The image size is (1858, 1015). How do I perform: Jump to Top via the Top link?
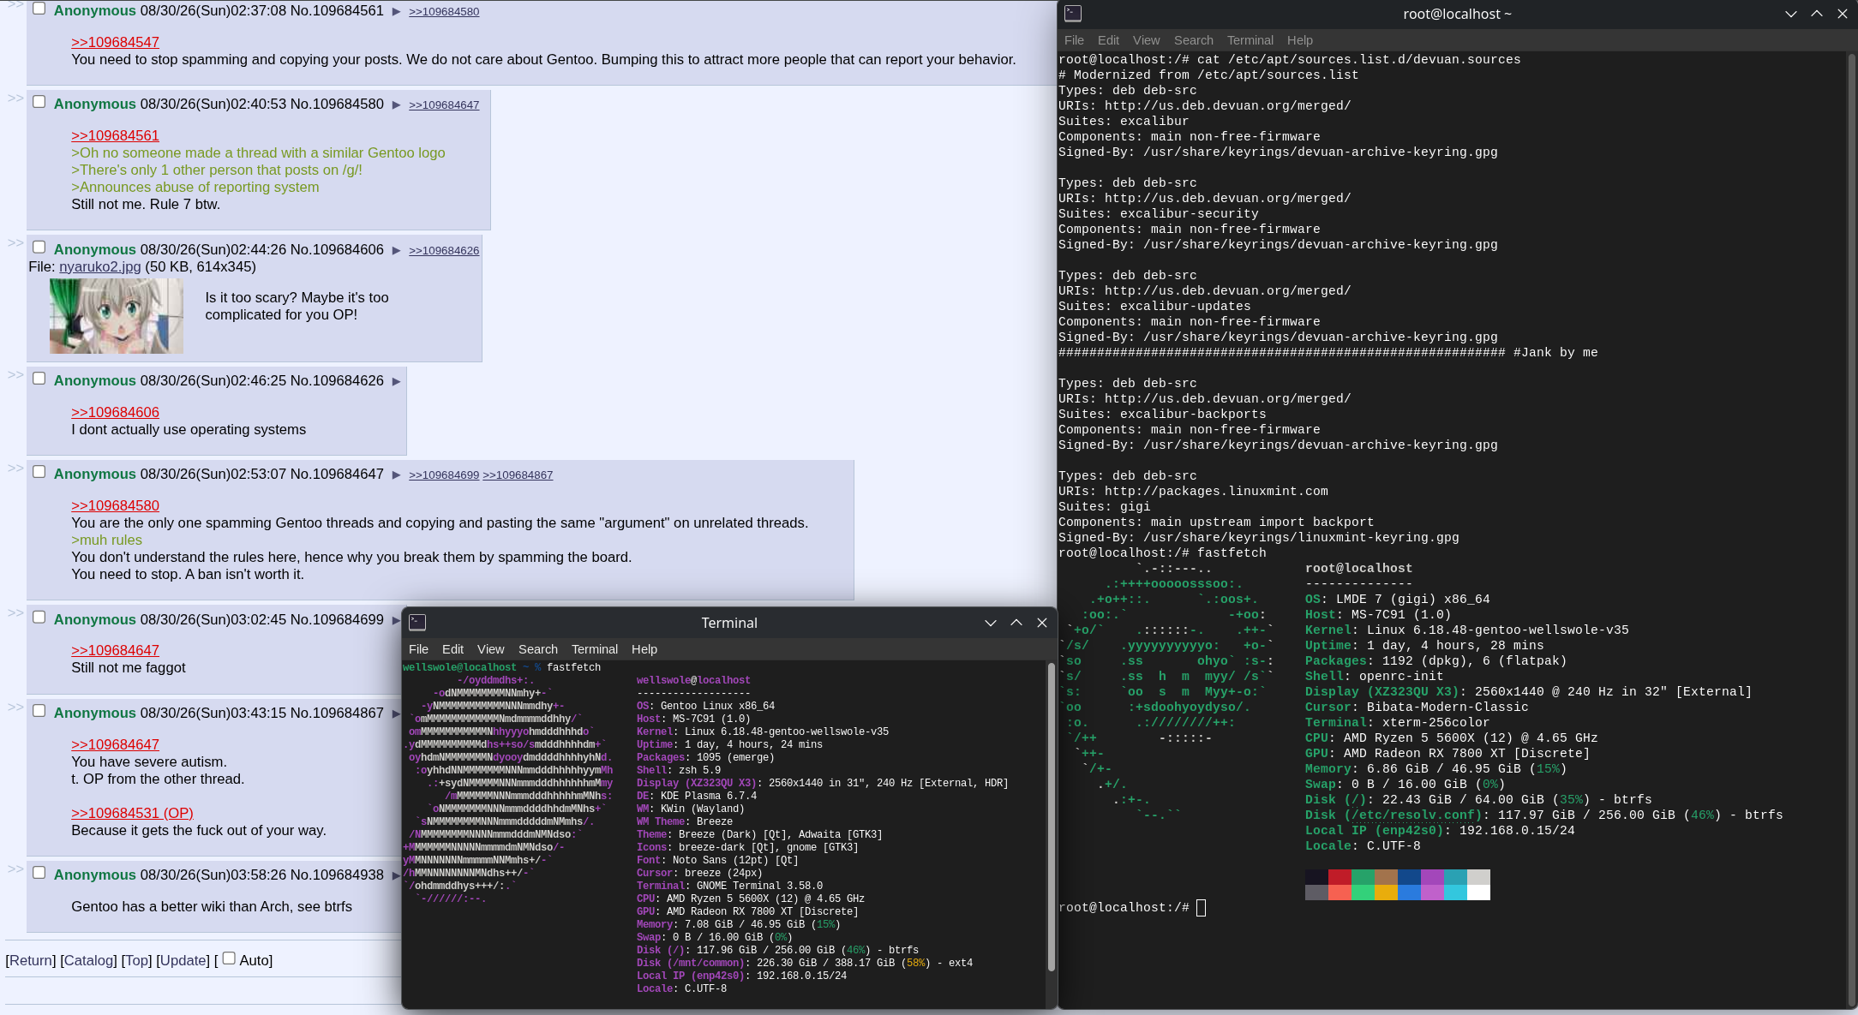[x=136, y=961]
